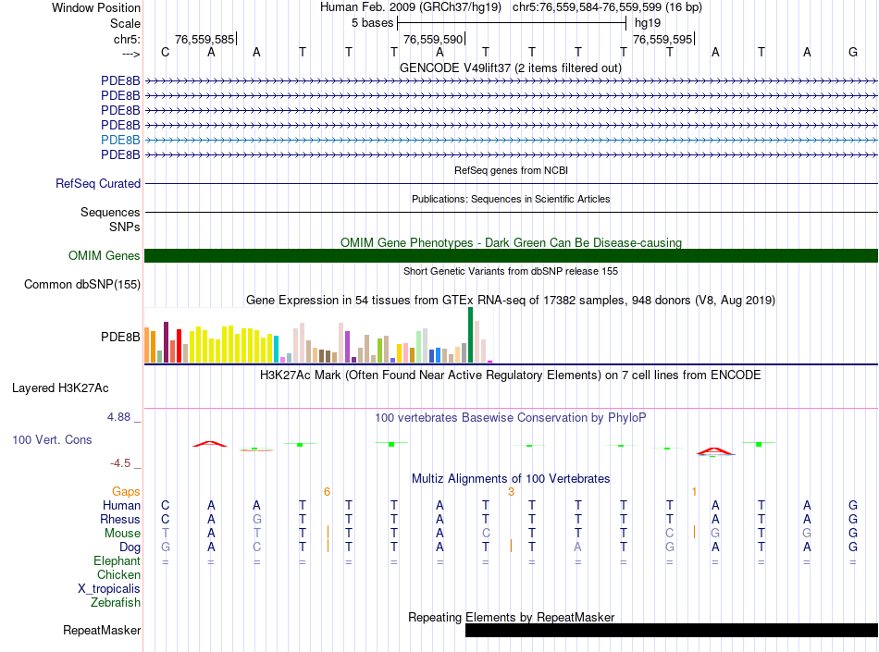Click the black RepeatMasker element bar
Viewport: 879px width, 652px height.
click(x=672, y=630)
